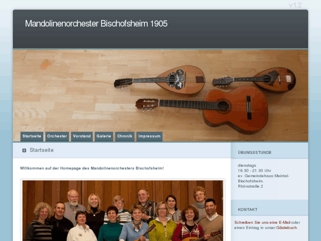Click the orchestra group photo
This screenshot has height=241, width=321.
coord(123,210)
